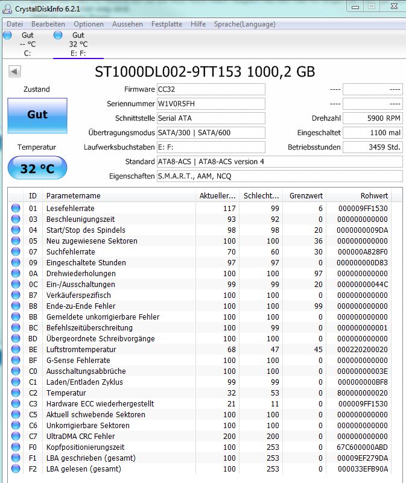Select the Luftstromtemperatur parameter name
Screen dimensions: 406x483
point(81,350)
